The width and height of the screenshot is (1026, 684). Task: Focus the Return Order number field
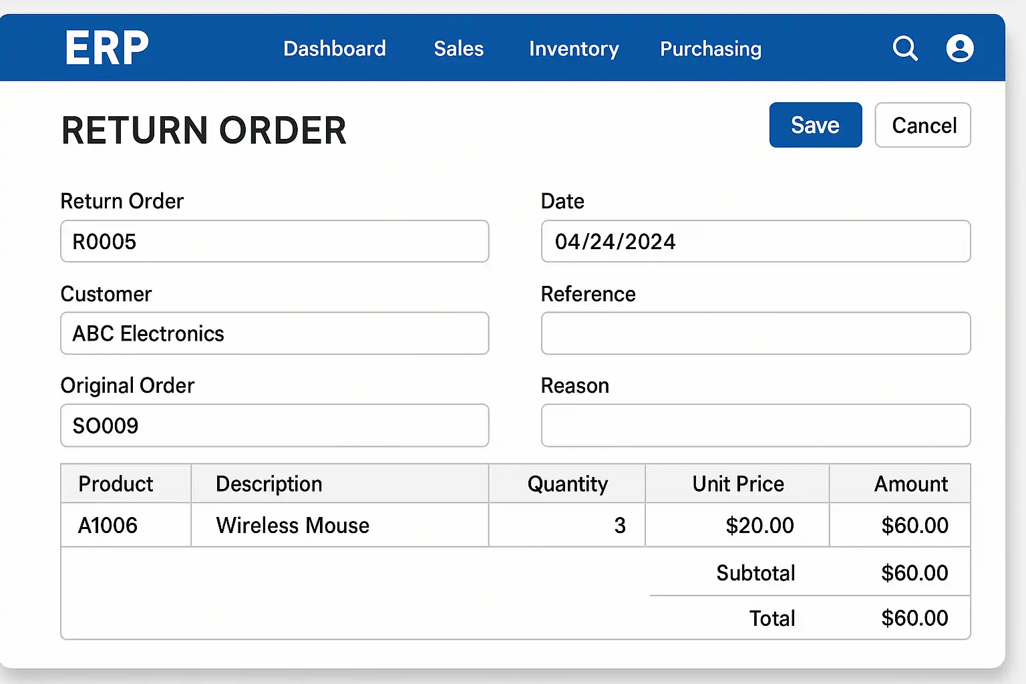pos(275,241)
